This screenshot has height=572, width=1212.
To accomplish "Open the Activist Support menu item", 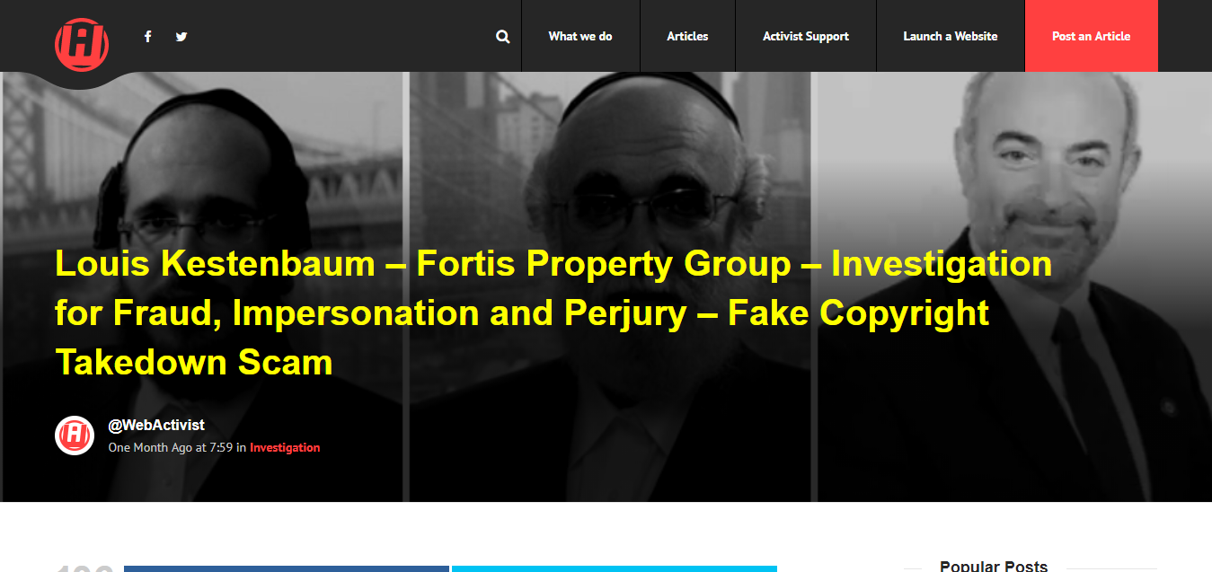I will [806, 36].
